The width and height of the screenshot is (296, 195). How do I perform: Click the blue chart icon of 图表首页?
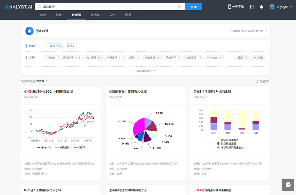click(x=30, y=31)
